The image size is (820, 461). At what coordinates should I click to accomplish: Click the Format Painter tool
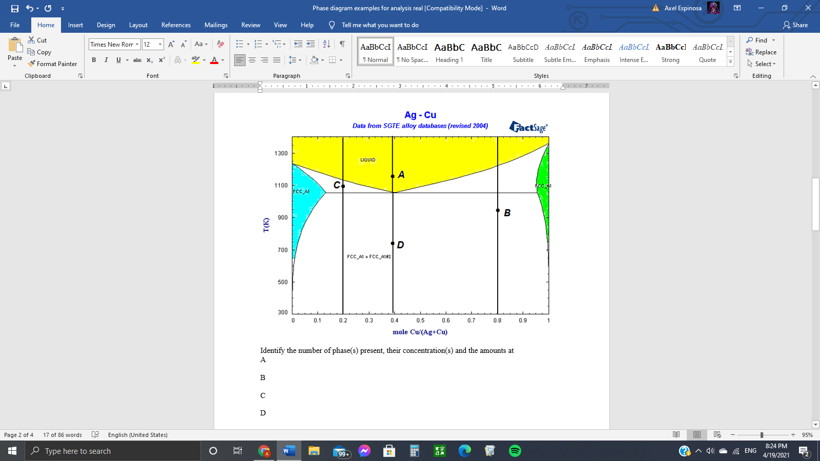coord(53,64)
